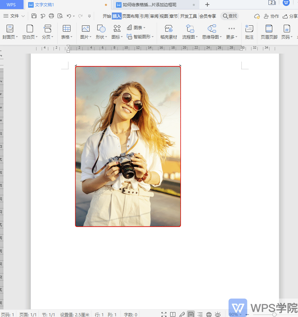Open the Page Layout (页面布局) tab
The width and height of the screenshot is (298, 317).
(131, 16)
